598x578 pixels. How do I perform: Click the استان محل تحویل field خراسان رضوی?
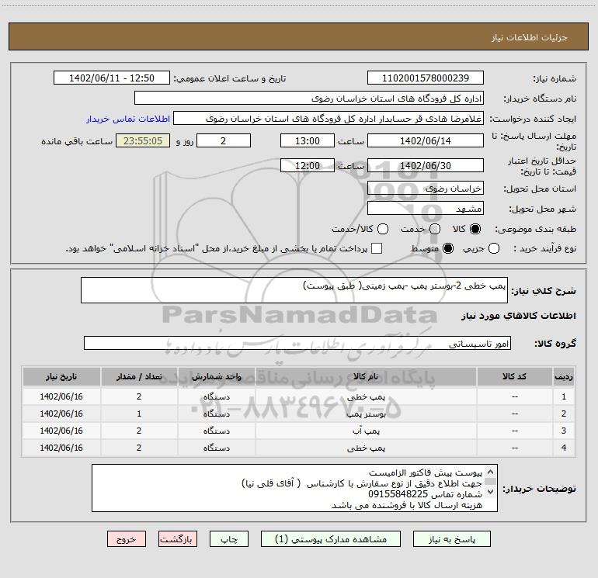click(x=426, y=188)
